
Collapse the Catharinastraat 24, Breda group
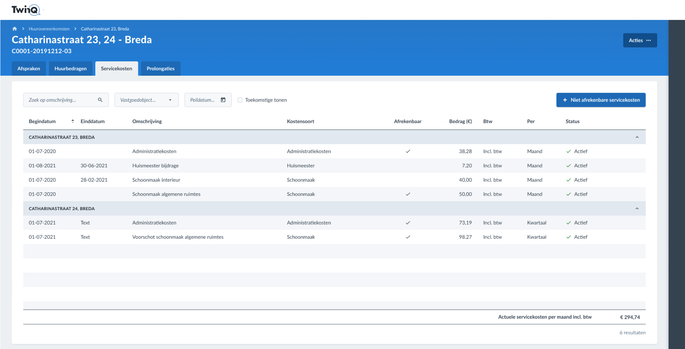637,208
